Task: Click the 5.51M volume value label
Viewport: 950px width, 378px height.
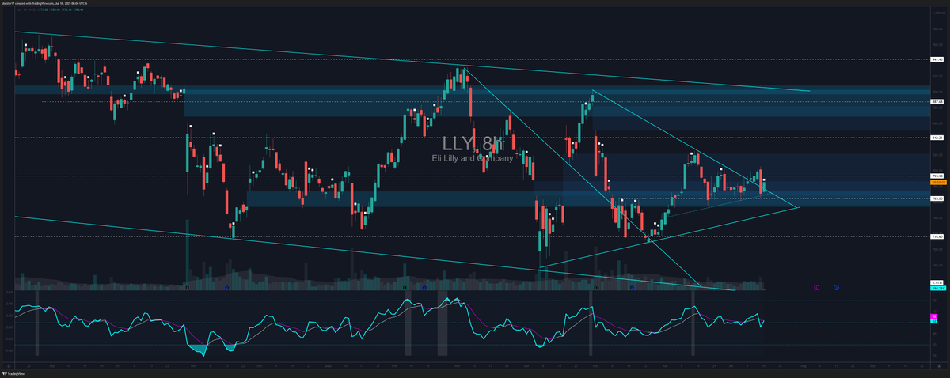Action: tap(937, 282)
